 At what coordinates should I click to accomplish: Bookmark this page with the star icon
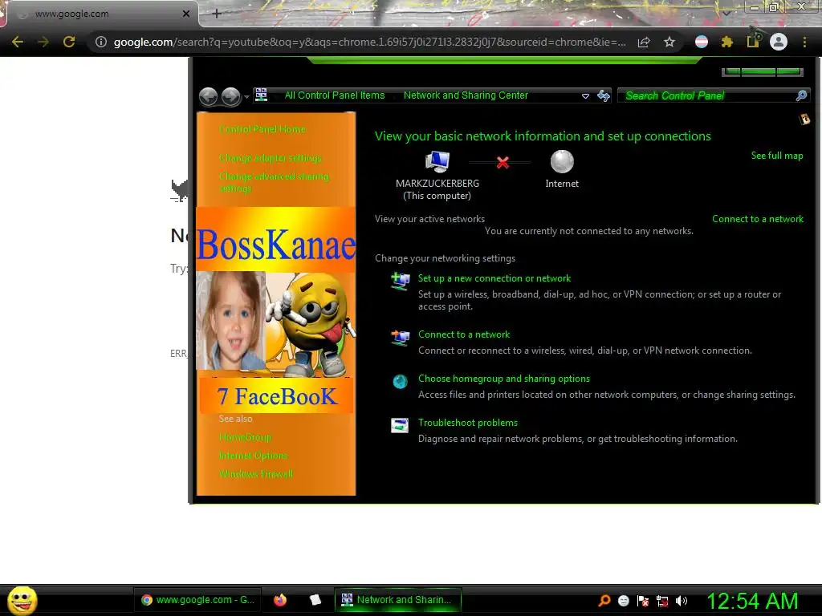click(669, 42)
